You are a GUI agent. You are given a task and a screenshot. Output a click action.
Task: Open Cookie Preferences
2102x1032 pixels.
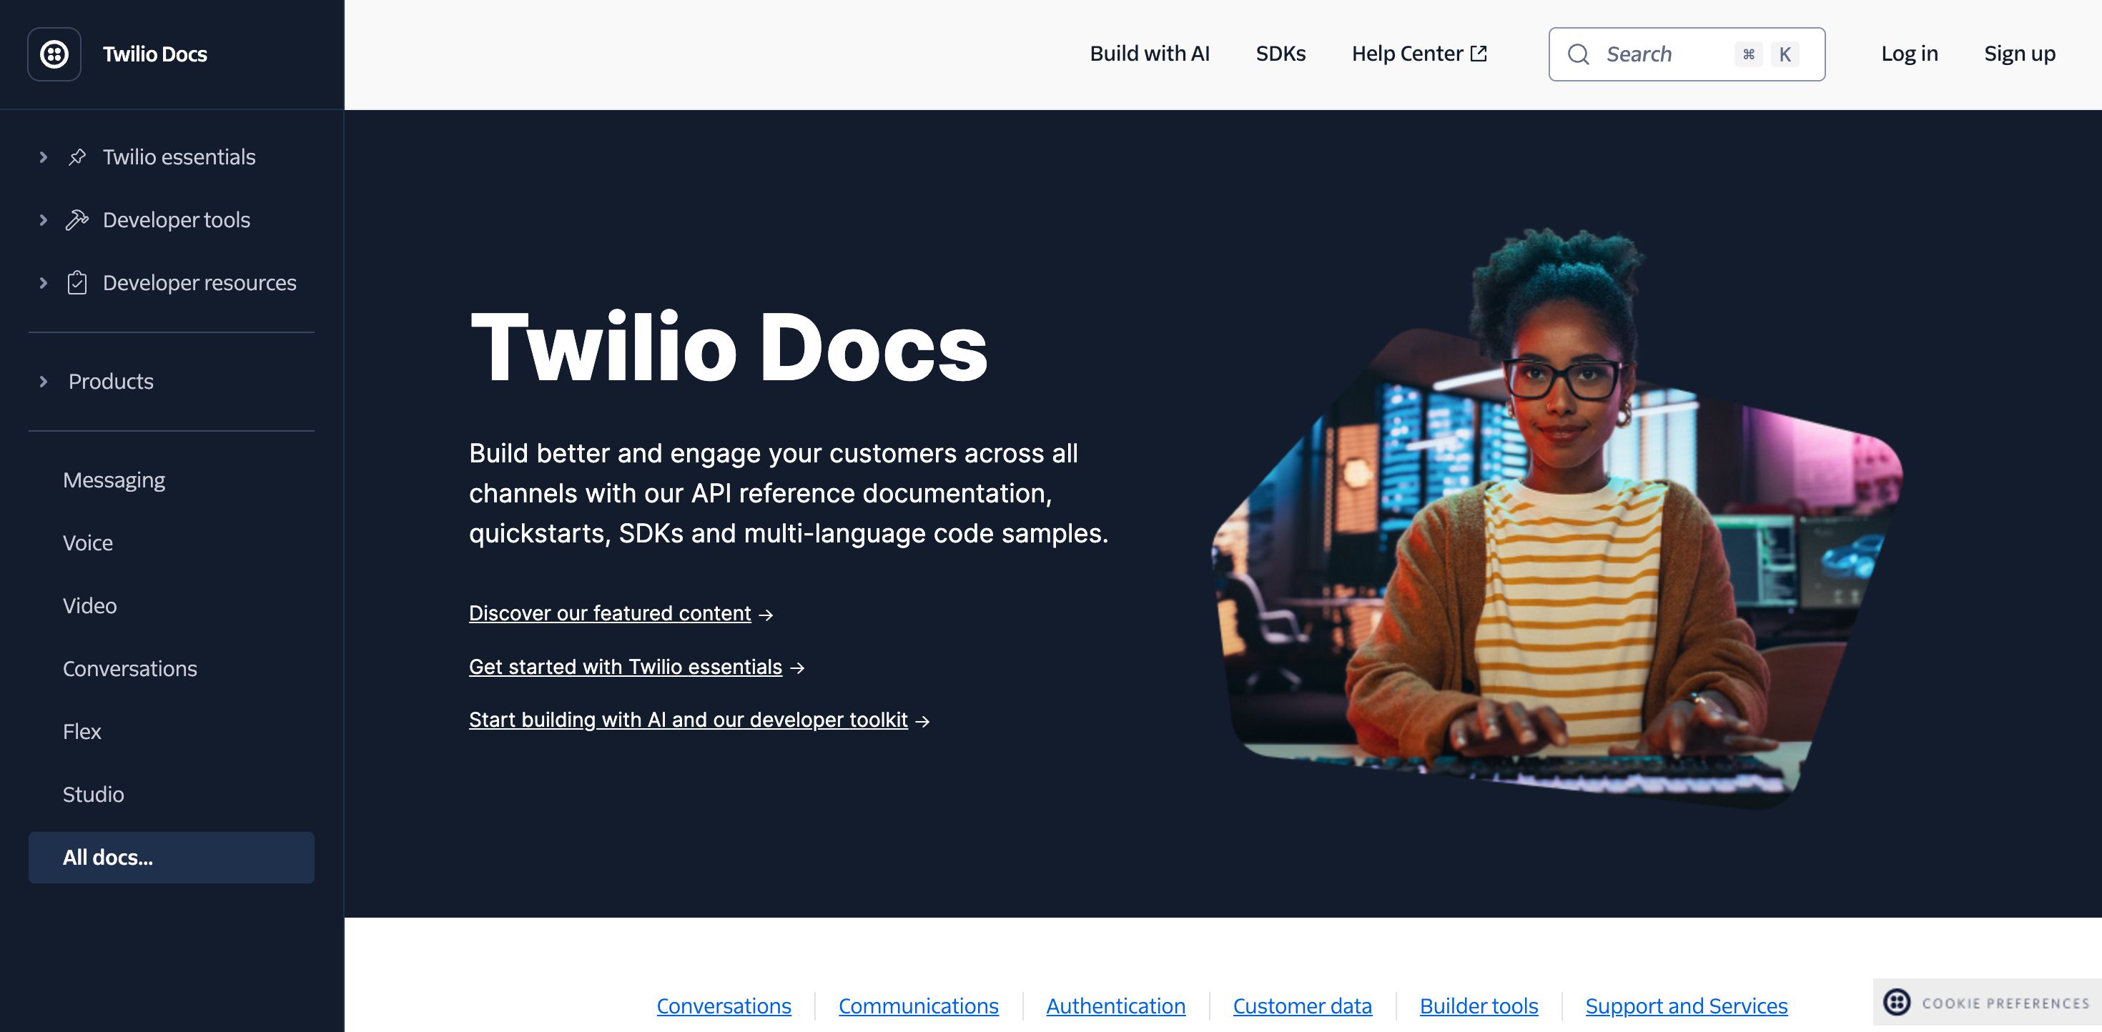(x=1987, y=1002)
